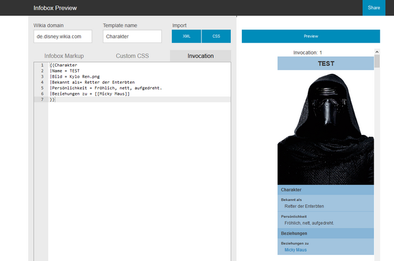Click the Wikia domain input field
394x261 pixels.
pos(63,36)
